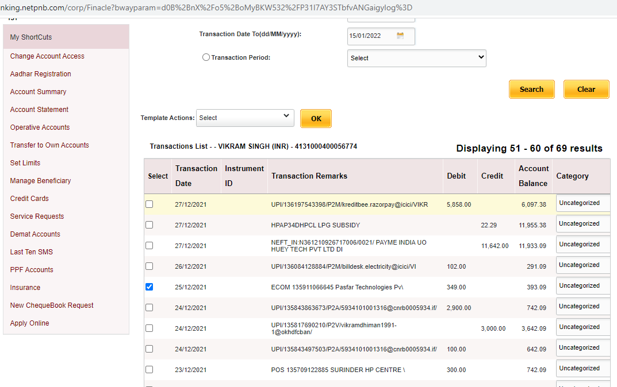Viewport: 617px width, 387px height.
Task: Click the Clear button
Action: [586, 90]
